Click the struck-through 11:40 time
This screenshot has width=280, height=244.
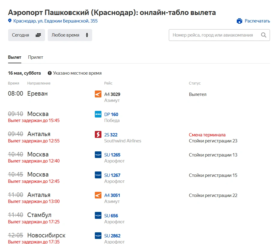click(x=16, y=215)
